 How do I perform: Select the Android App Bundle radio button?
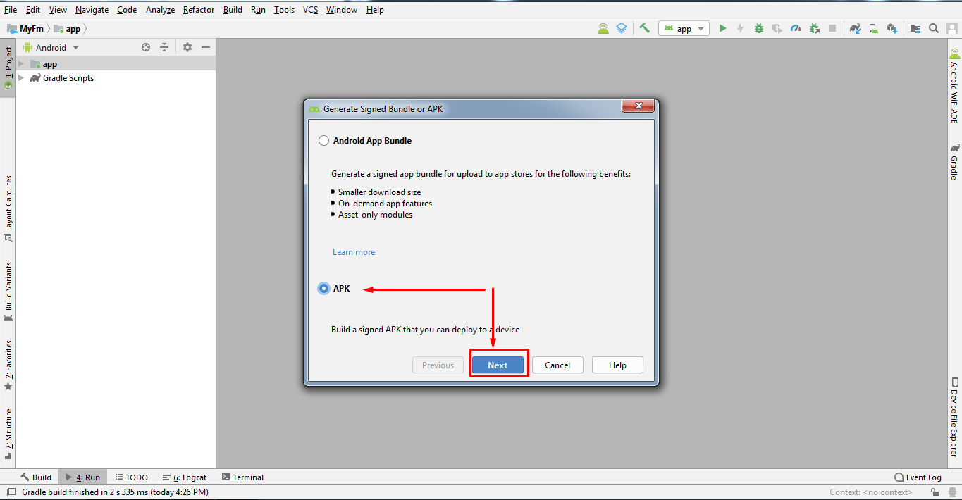point(323,141)
